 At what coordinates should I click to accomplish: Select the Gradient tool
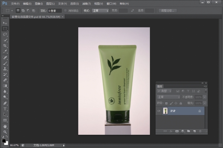tap(5, 86)
